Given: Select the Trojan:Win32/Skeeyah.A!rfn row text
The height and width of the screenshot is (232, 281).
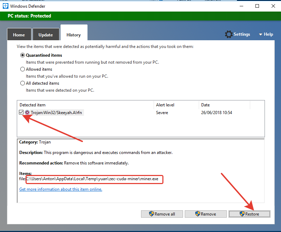Looking at the screenshot, I should [56, 113].
